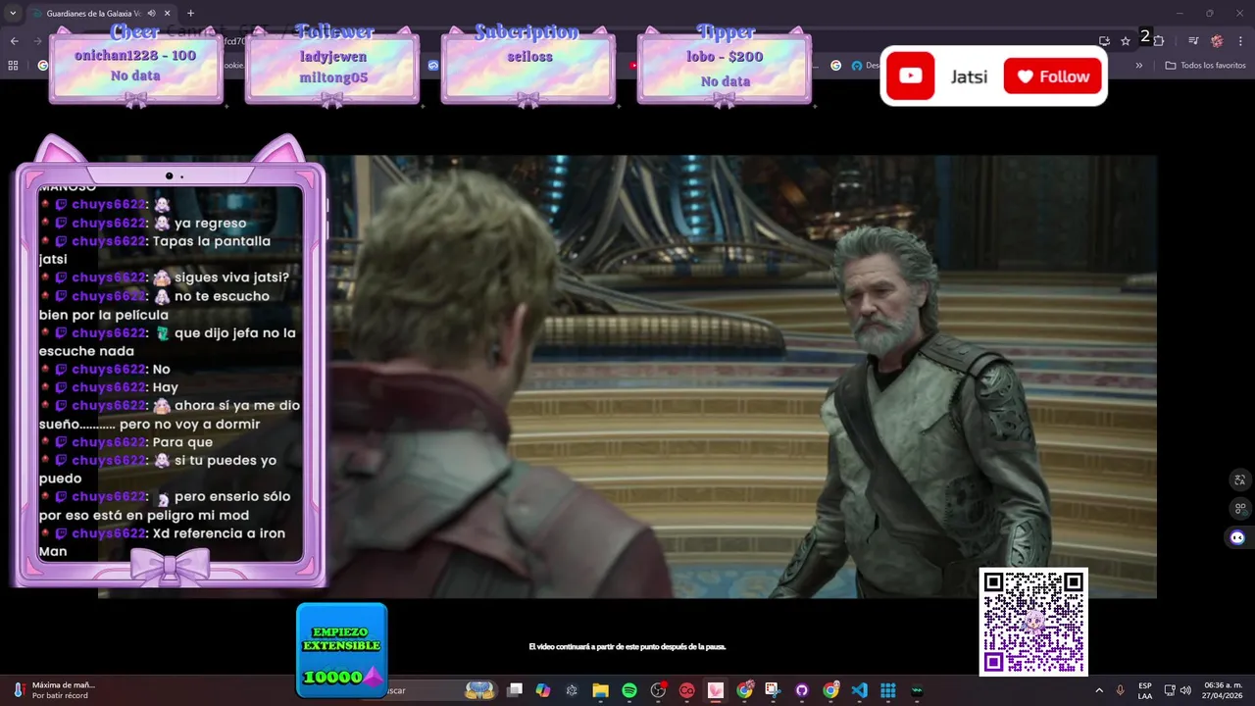Click the Jatsi channel name
1255x706 pixels.
tap(969, 76)
